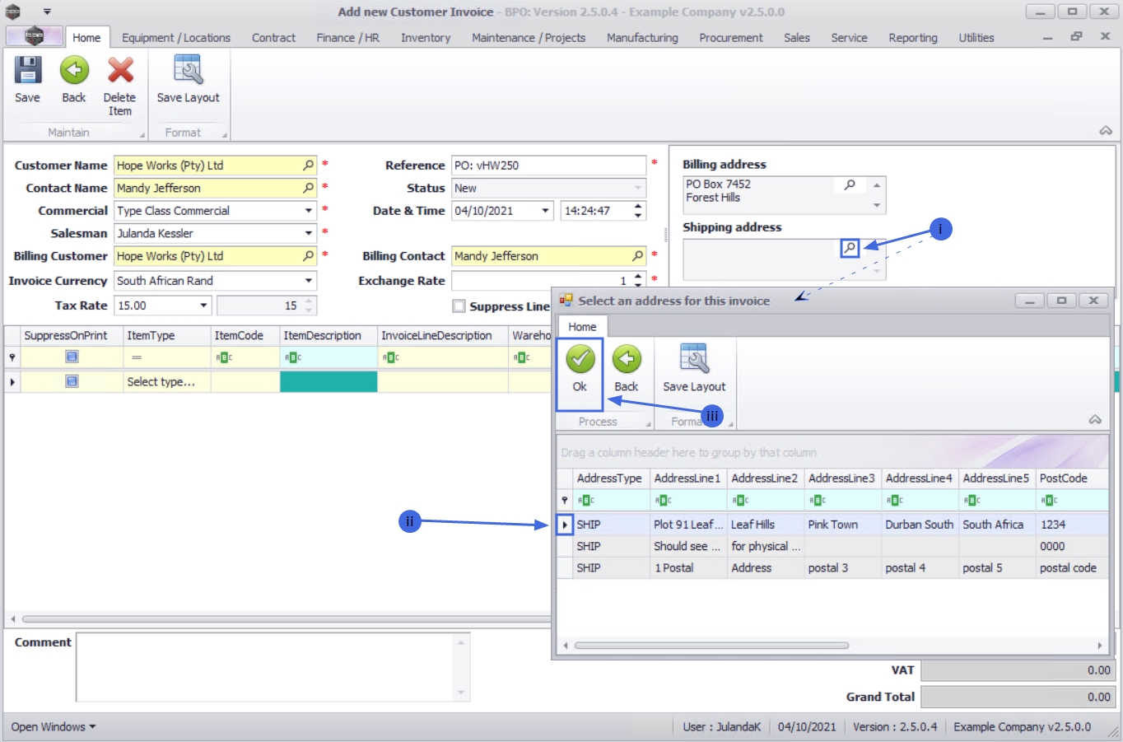Open the Salesman dropdown

(x=309, y=233)
